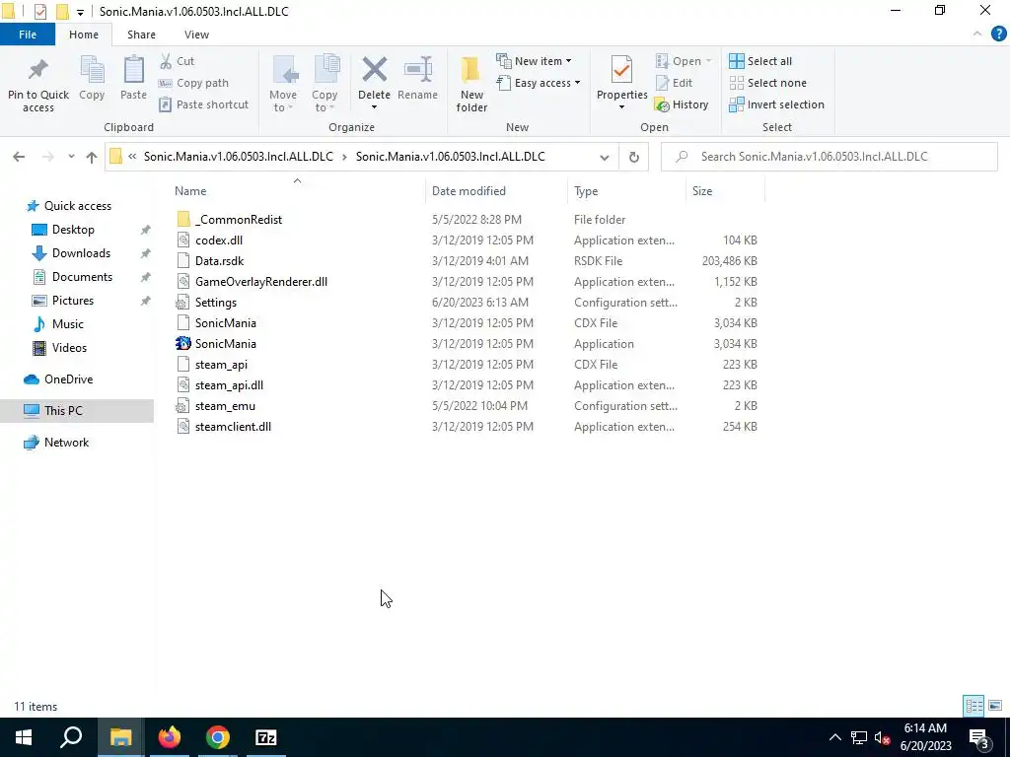Open Easy access dropdown
This screenshot has height=757, width=1010.
(539, 83)
